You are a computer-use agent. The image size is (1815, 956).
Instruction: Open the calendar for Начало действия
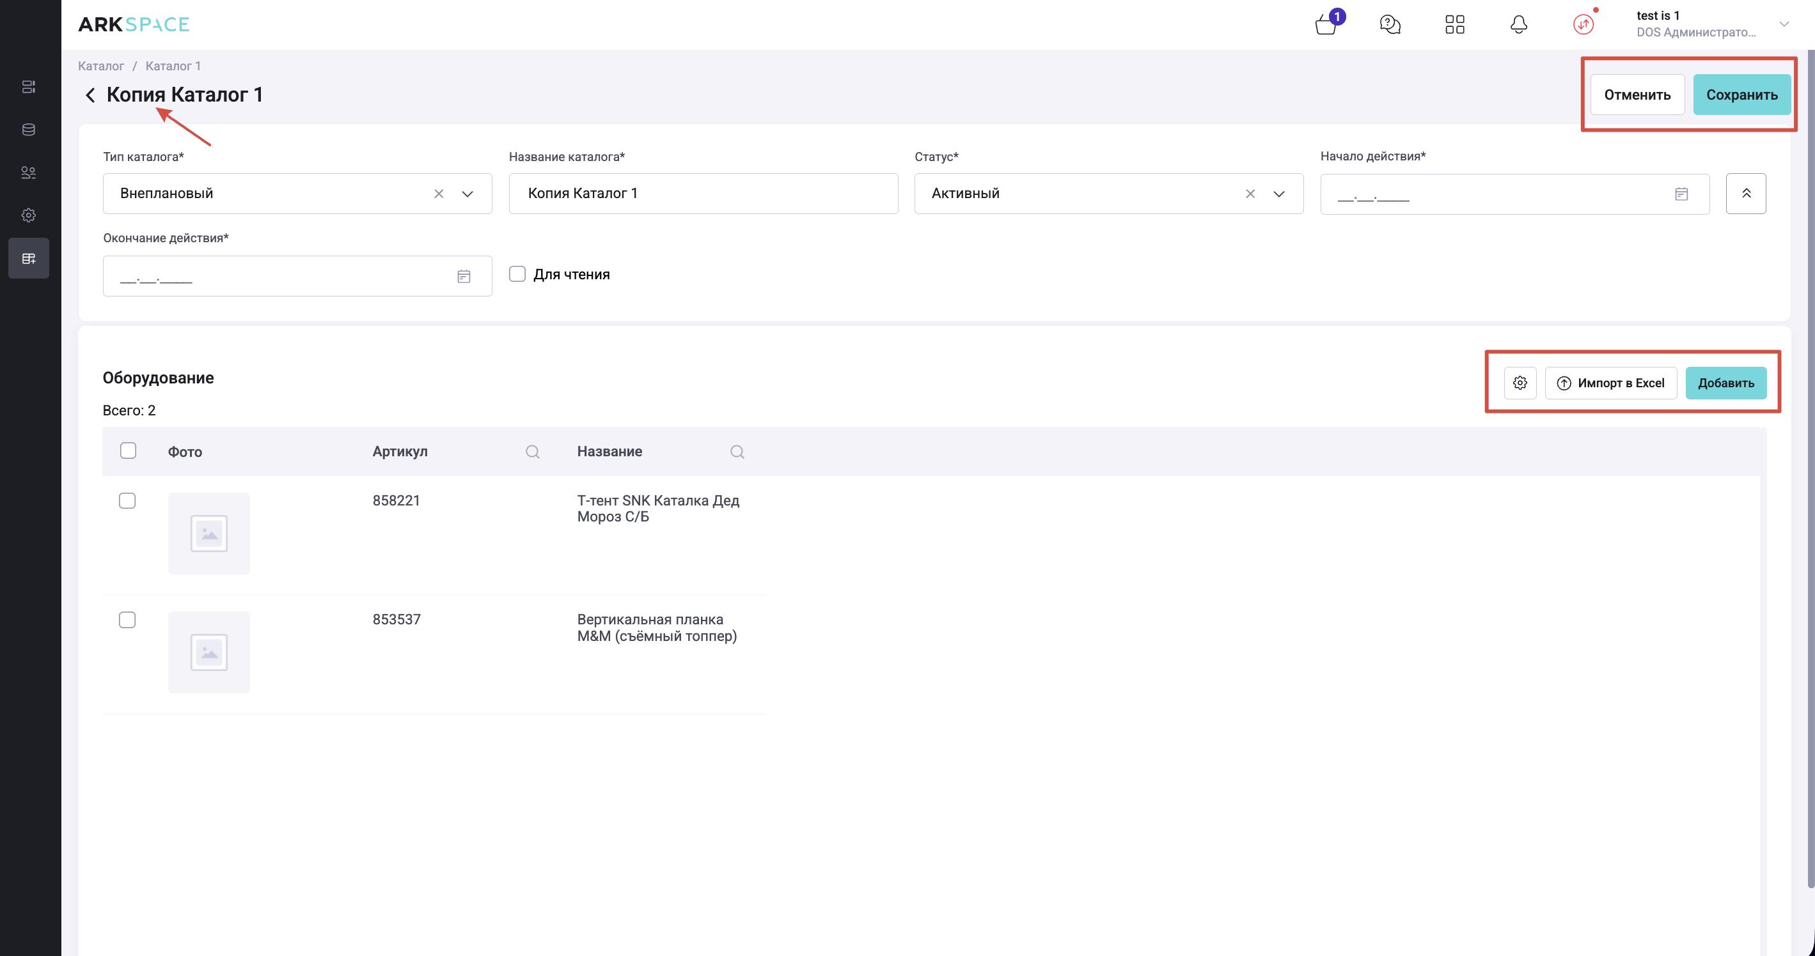1681,194
